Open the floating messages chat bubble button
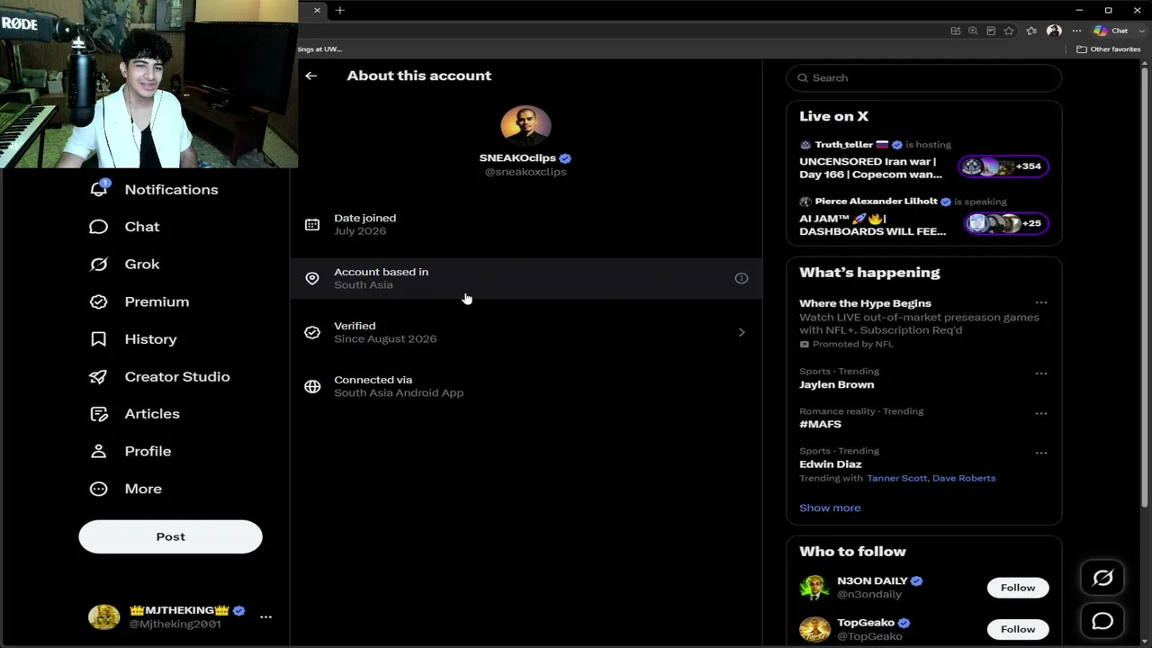Image resolution: width=1152 pixels, height=648 pixels. pos(1102,621)
